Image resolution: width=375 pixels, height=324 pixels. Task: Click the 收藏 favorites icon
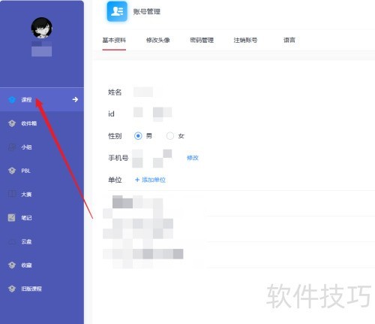pyautogui.click(x=12, y=265)
